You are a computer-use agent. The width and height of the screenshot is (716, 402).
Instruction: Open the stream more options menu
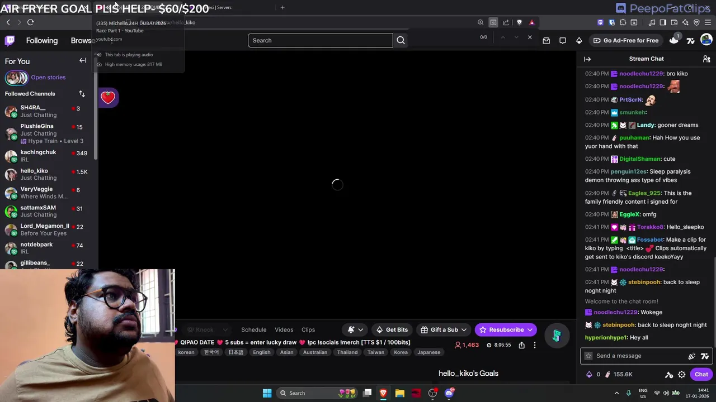534,345
